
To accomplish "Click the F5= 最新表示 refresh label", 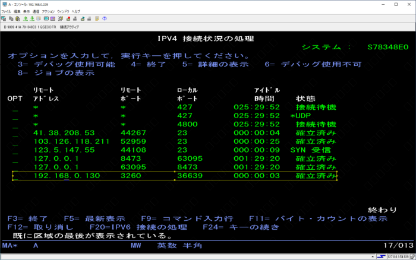I will point(94,218).
